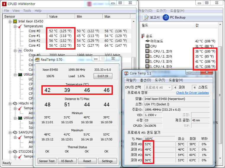Viewport: 225px width, 168px height.
Task: Click the 모델 Intel Xeon E5450 (Harpertown) field
Action: point(177,99)
